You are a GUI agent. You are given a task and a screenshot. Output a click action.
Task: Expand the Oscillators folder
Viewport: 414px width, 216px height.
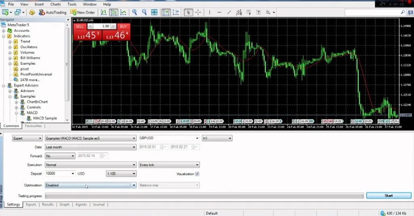coord(10,47)
